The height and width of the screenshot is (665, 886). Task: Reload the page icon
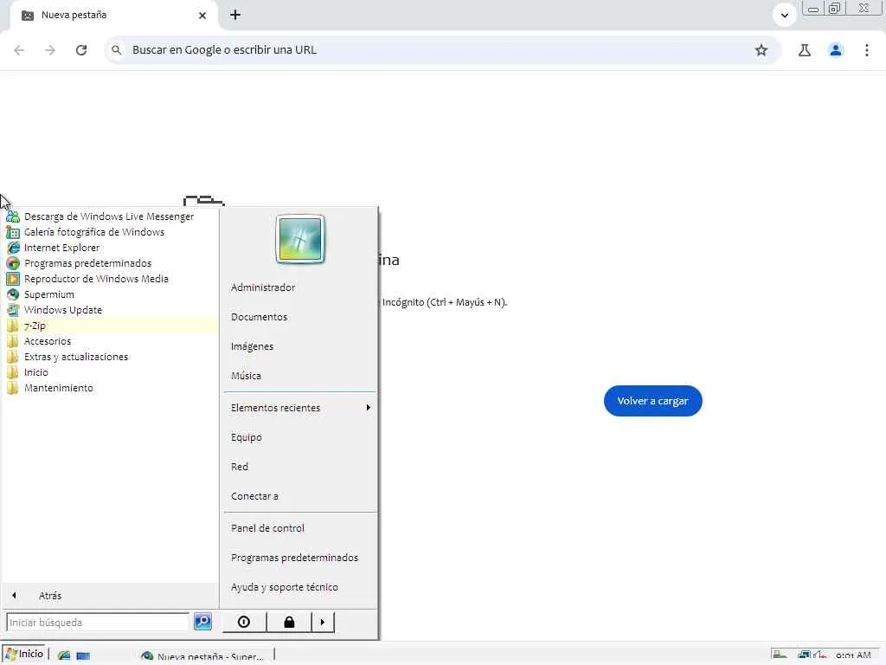[81, 50]
